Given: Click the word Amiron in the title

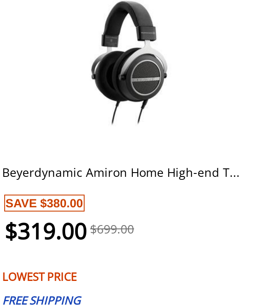Looking at the screenshot, I should coord(107,173).
